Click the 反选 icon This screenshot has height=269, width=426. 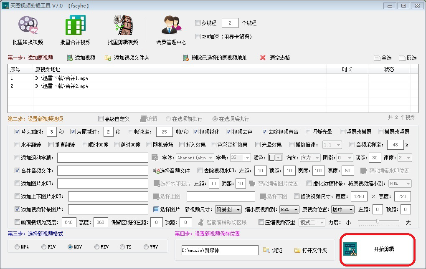point(402,58)
